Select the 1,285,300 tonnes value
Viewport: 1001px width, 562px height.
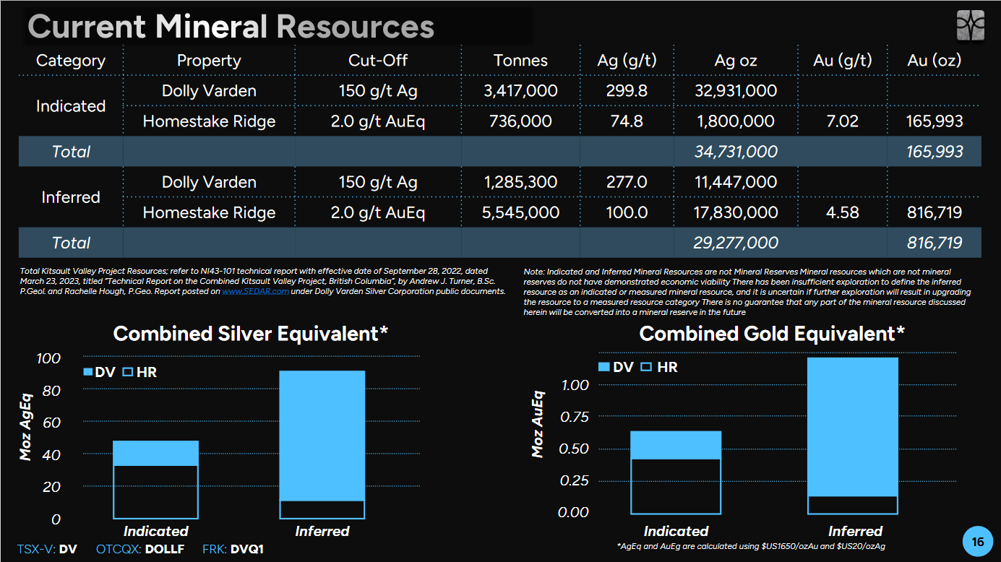[x=520, y=182]
